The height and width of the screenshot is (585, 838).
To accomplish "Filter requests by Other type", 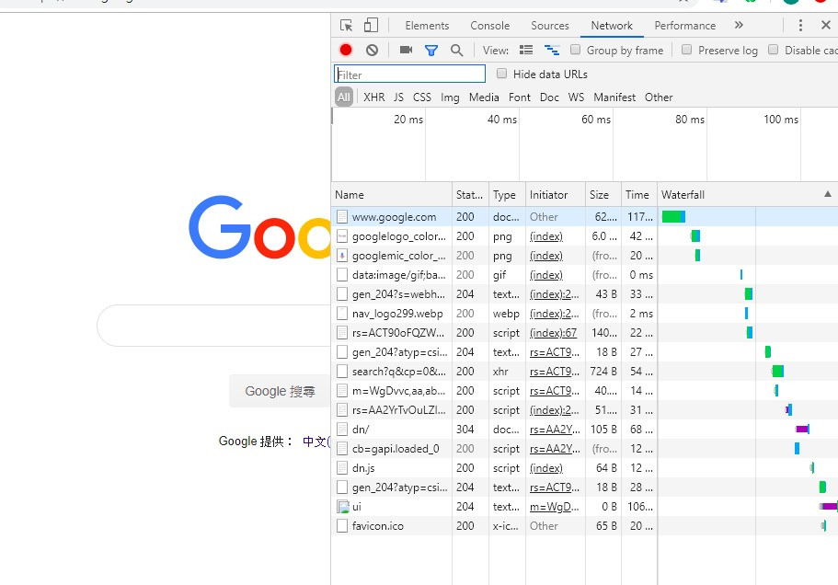I will [x=659, y=97].
